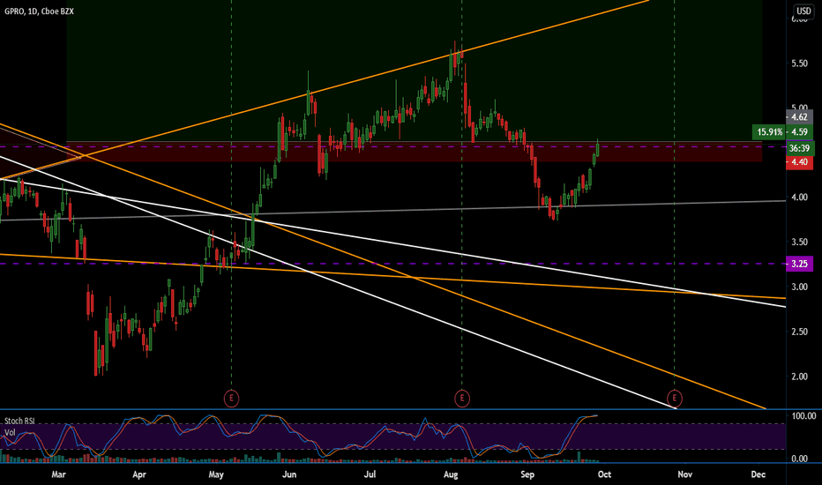Screen dimensions: 822x485
Task: Click the 5.50 price axis value
Action: tap(799, 63)
